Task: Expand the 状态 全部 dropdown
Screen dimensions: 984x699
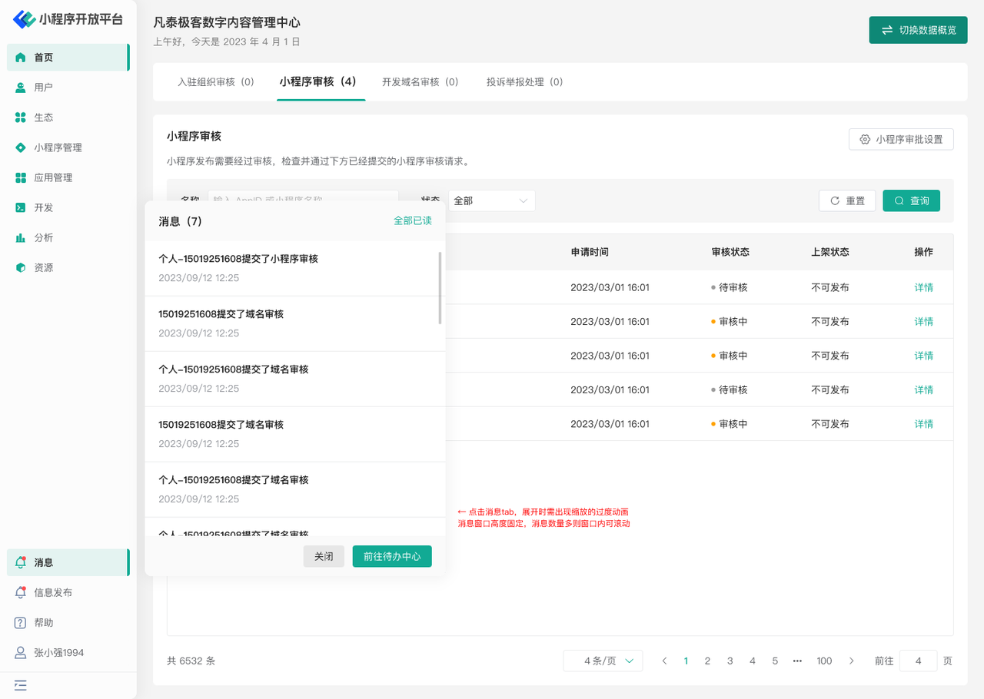Action: click(491, 200)
